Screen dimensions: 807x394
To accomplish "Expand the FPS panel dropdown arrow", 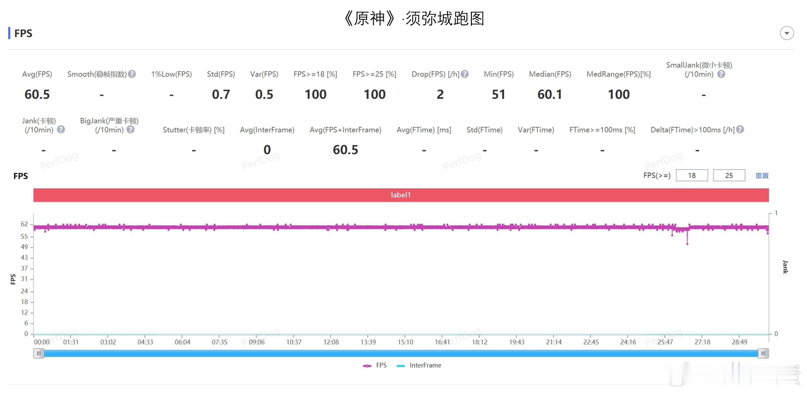I will pos(787,33).
